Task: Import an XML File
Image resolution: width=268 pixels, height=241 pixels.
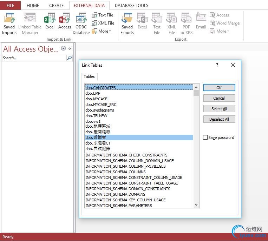Action: point(103,23)
